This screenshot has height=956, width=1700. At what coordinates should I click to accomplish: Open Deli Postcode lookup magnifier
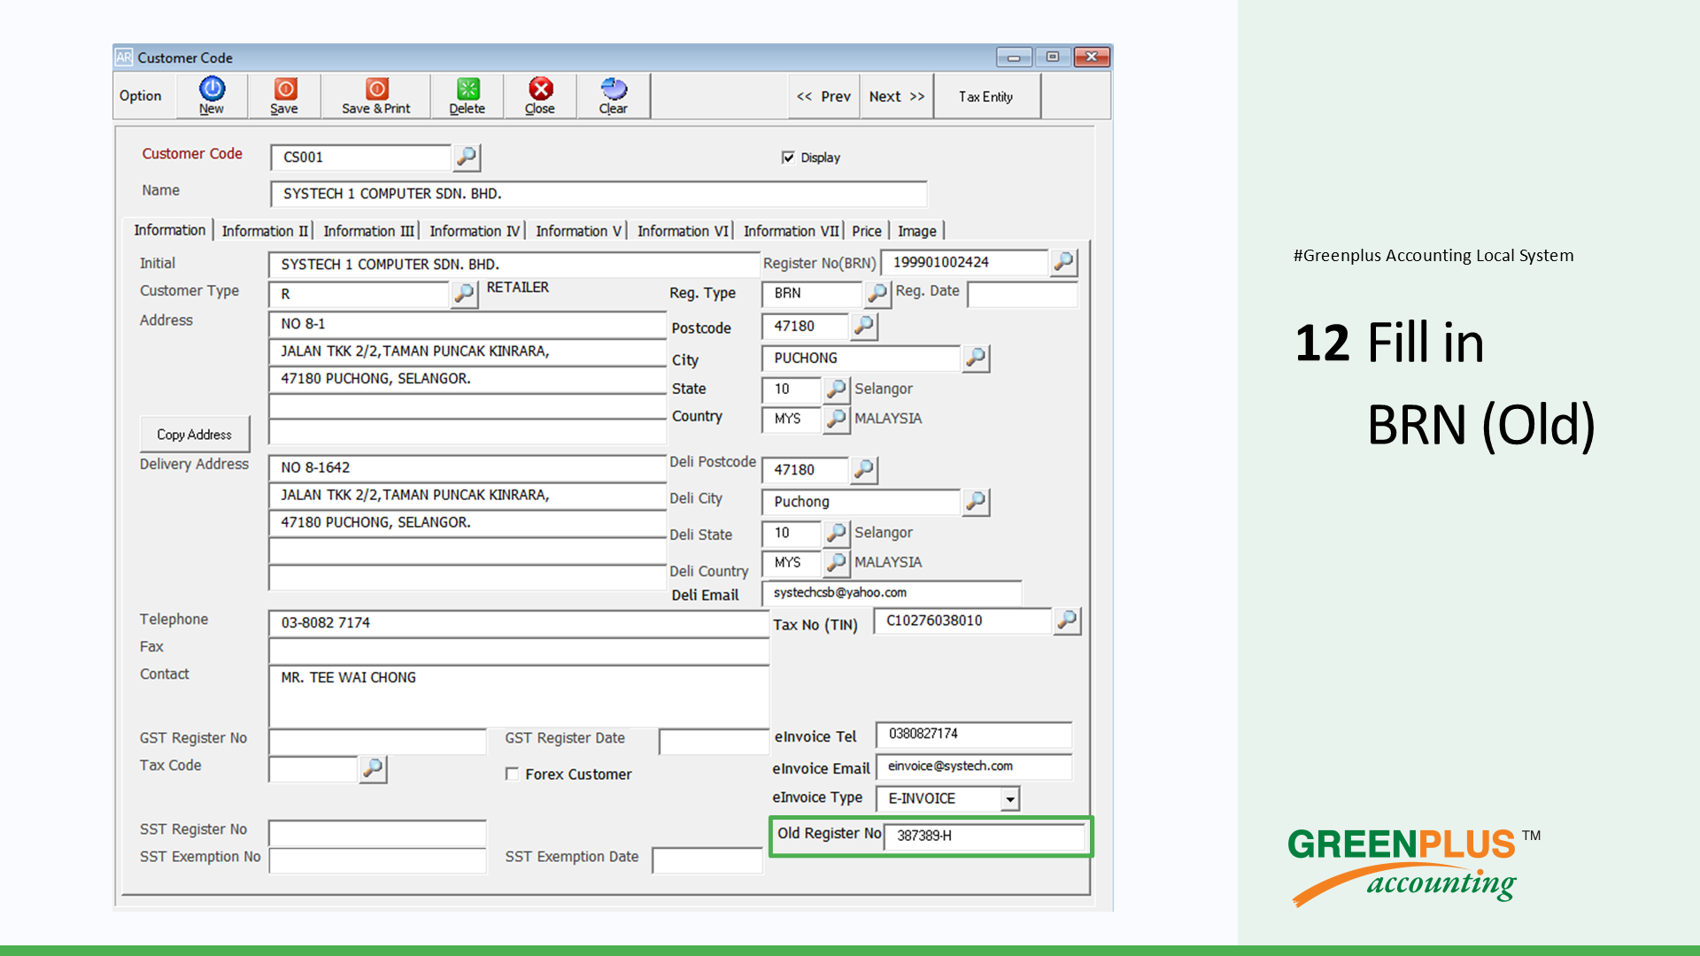pyautogui.click(x=864, y=469)
